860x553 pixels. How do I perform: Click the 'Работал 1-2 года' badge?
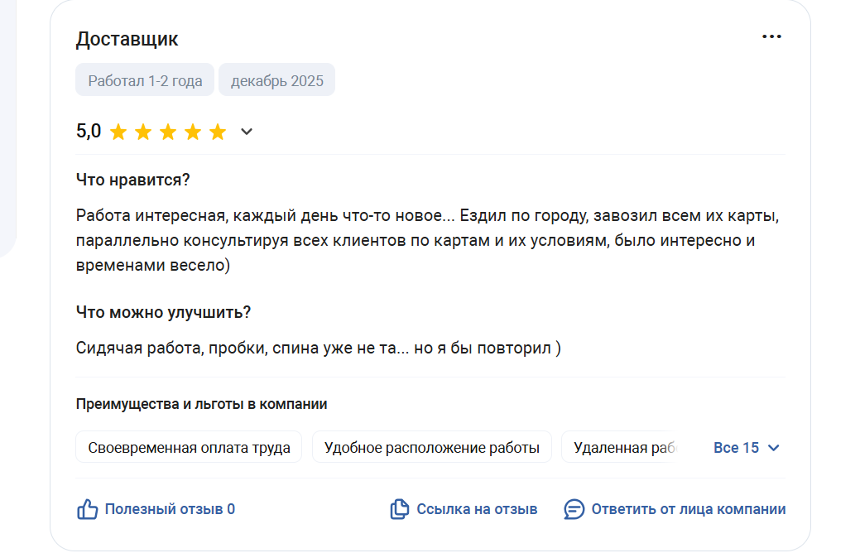click(x=145, y=80)
